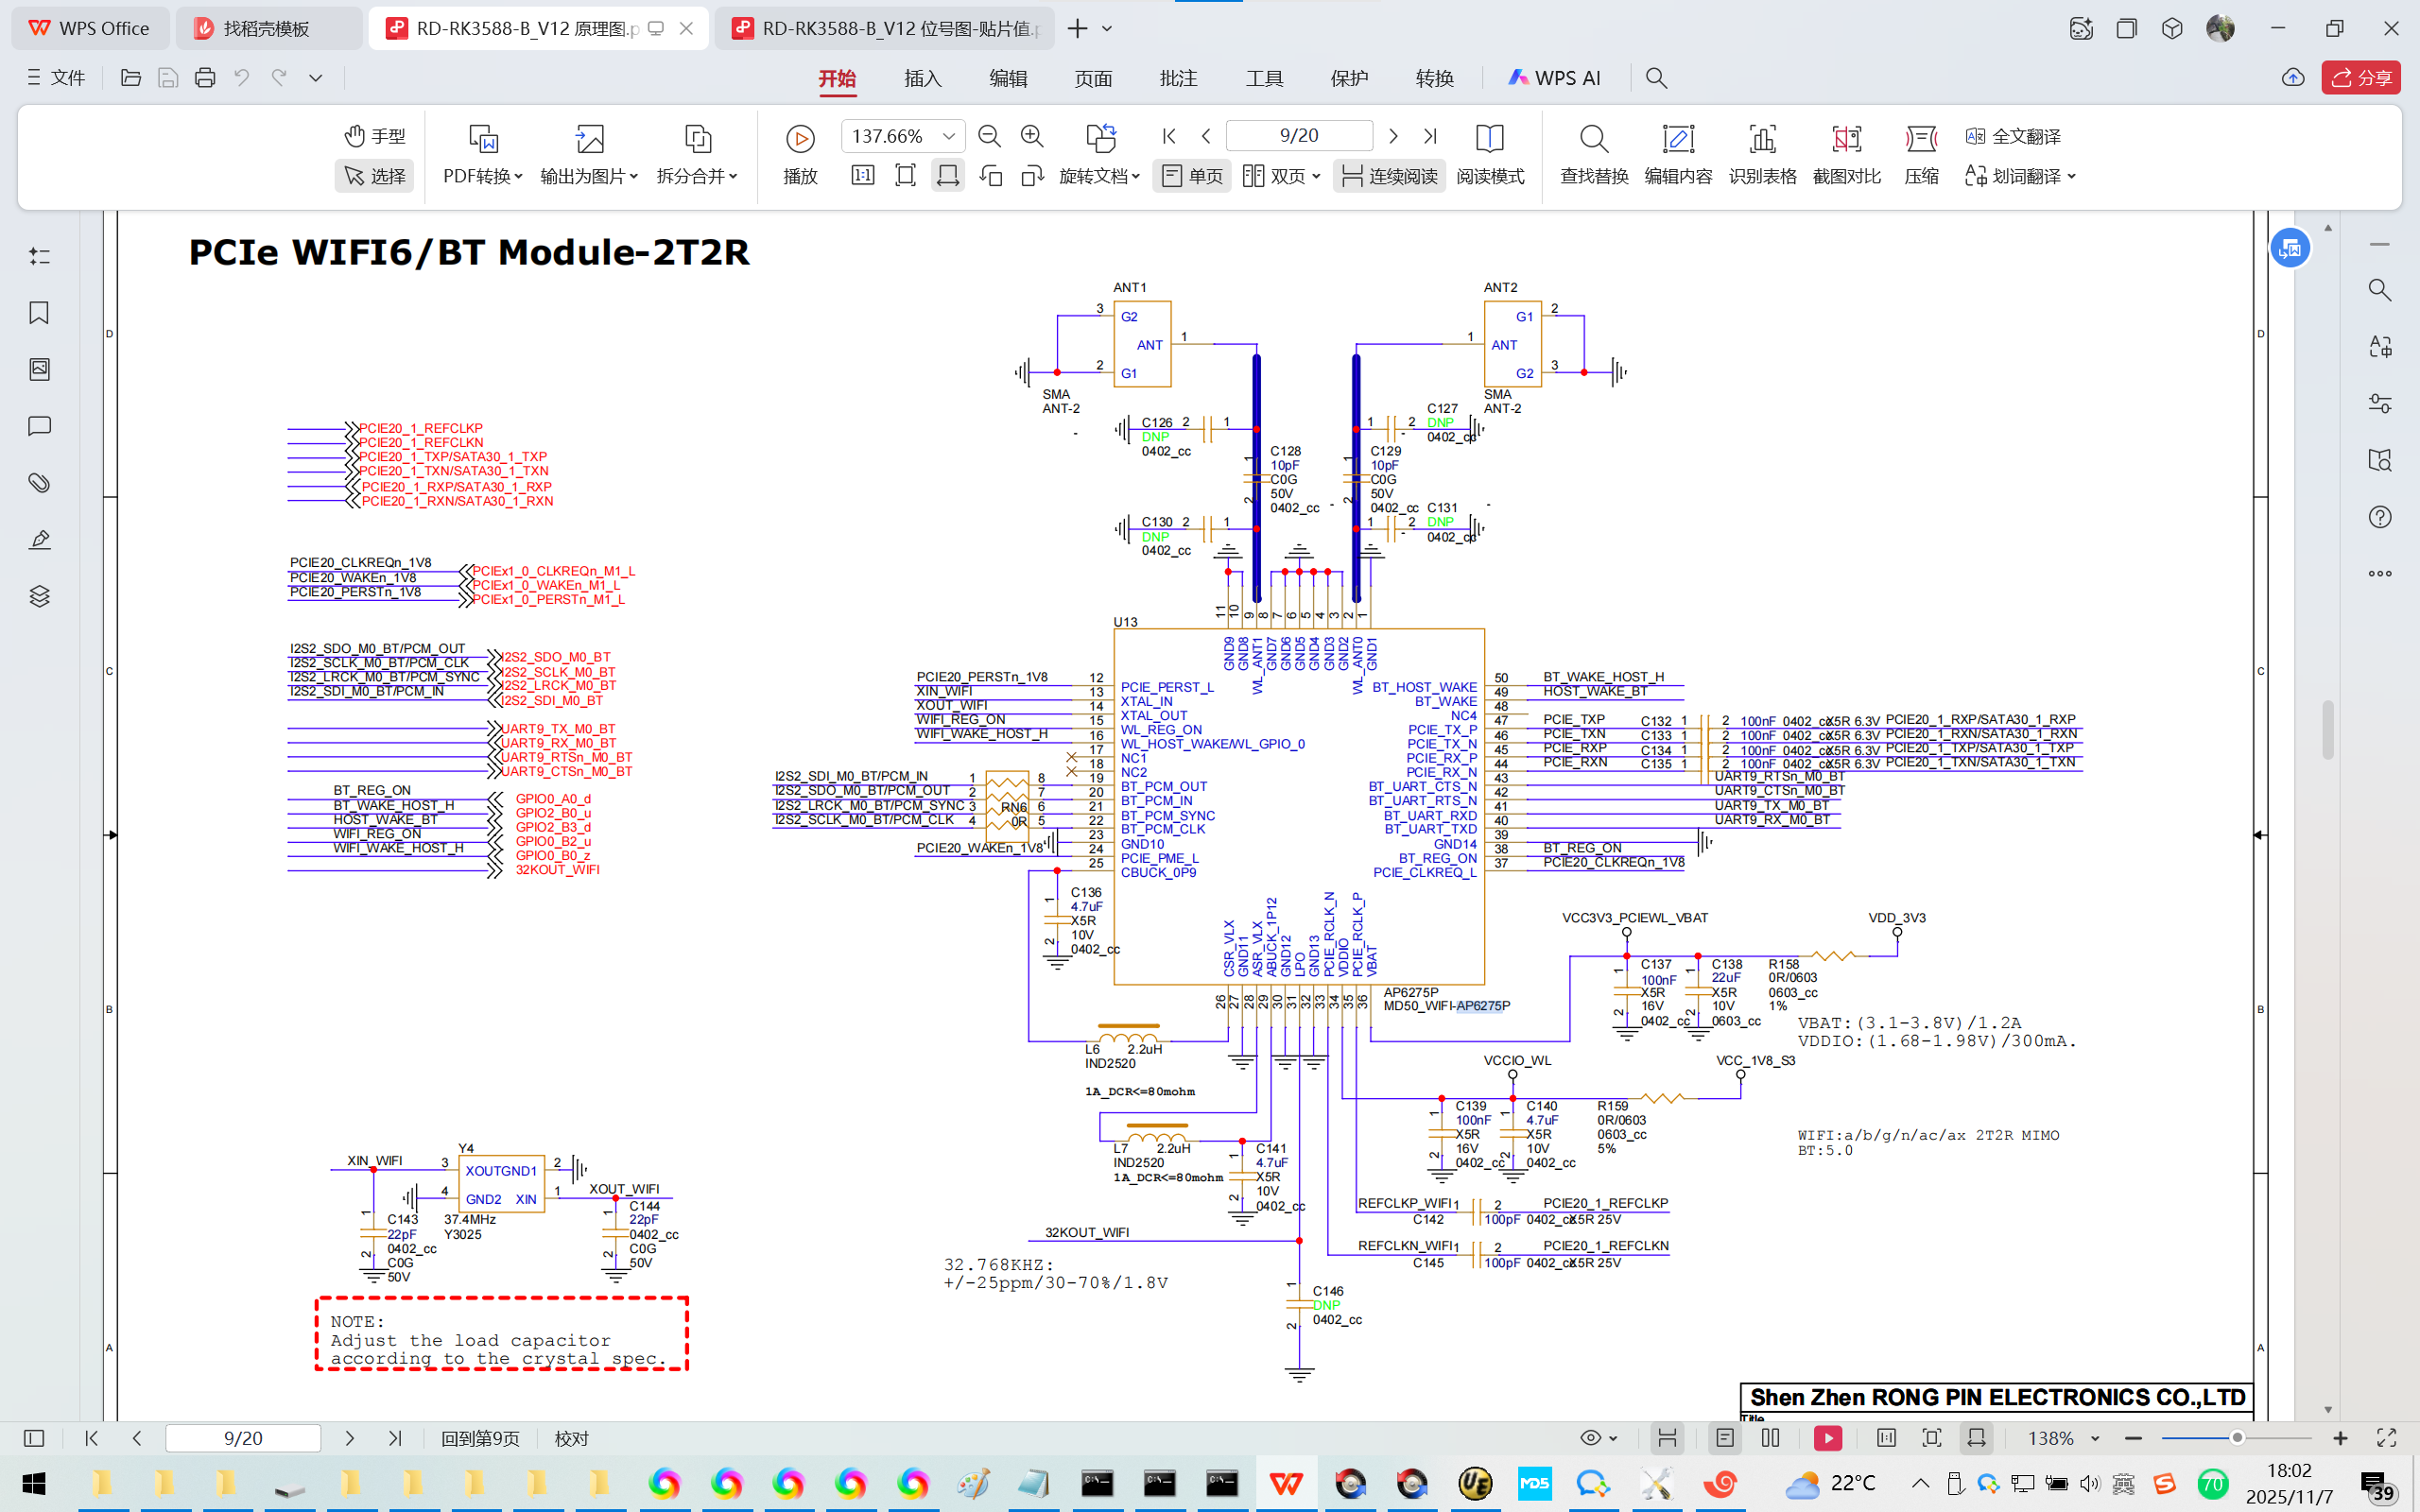Image resolution: width=2420 pixels, height=1512 pixels.
Task: Enable Single Page view
Action: coord(1192,176)
